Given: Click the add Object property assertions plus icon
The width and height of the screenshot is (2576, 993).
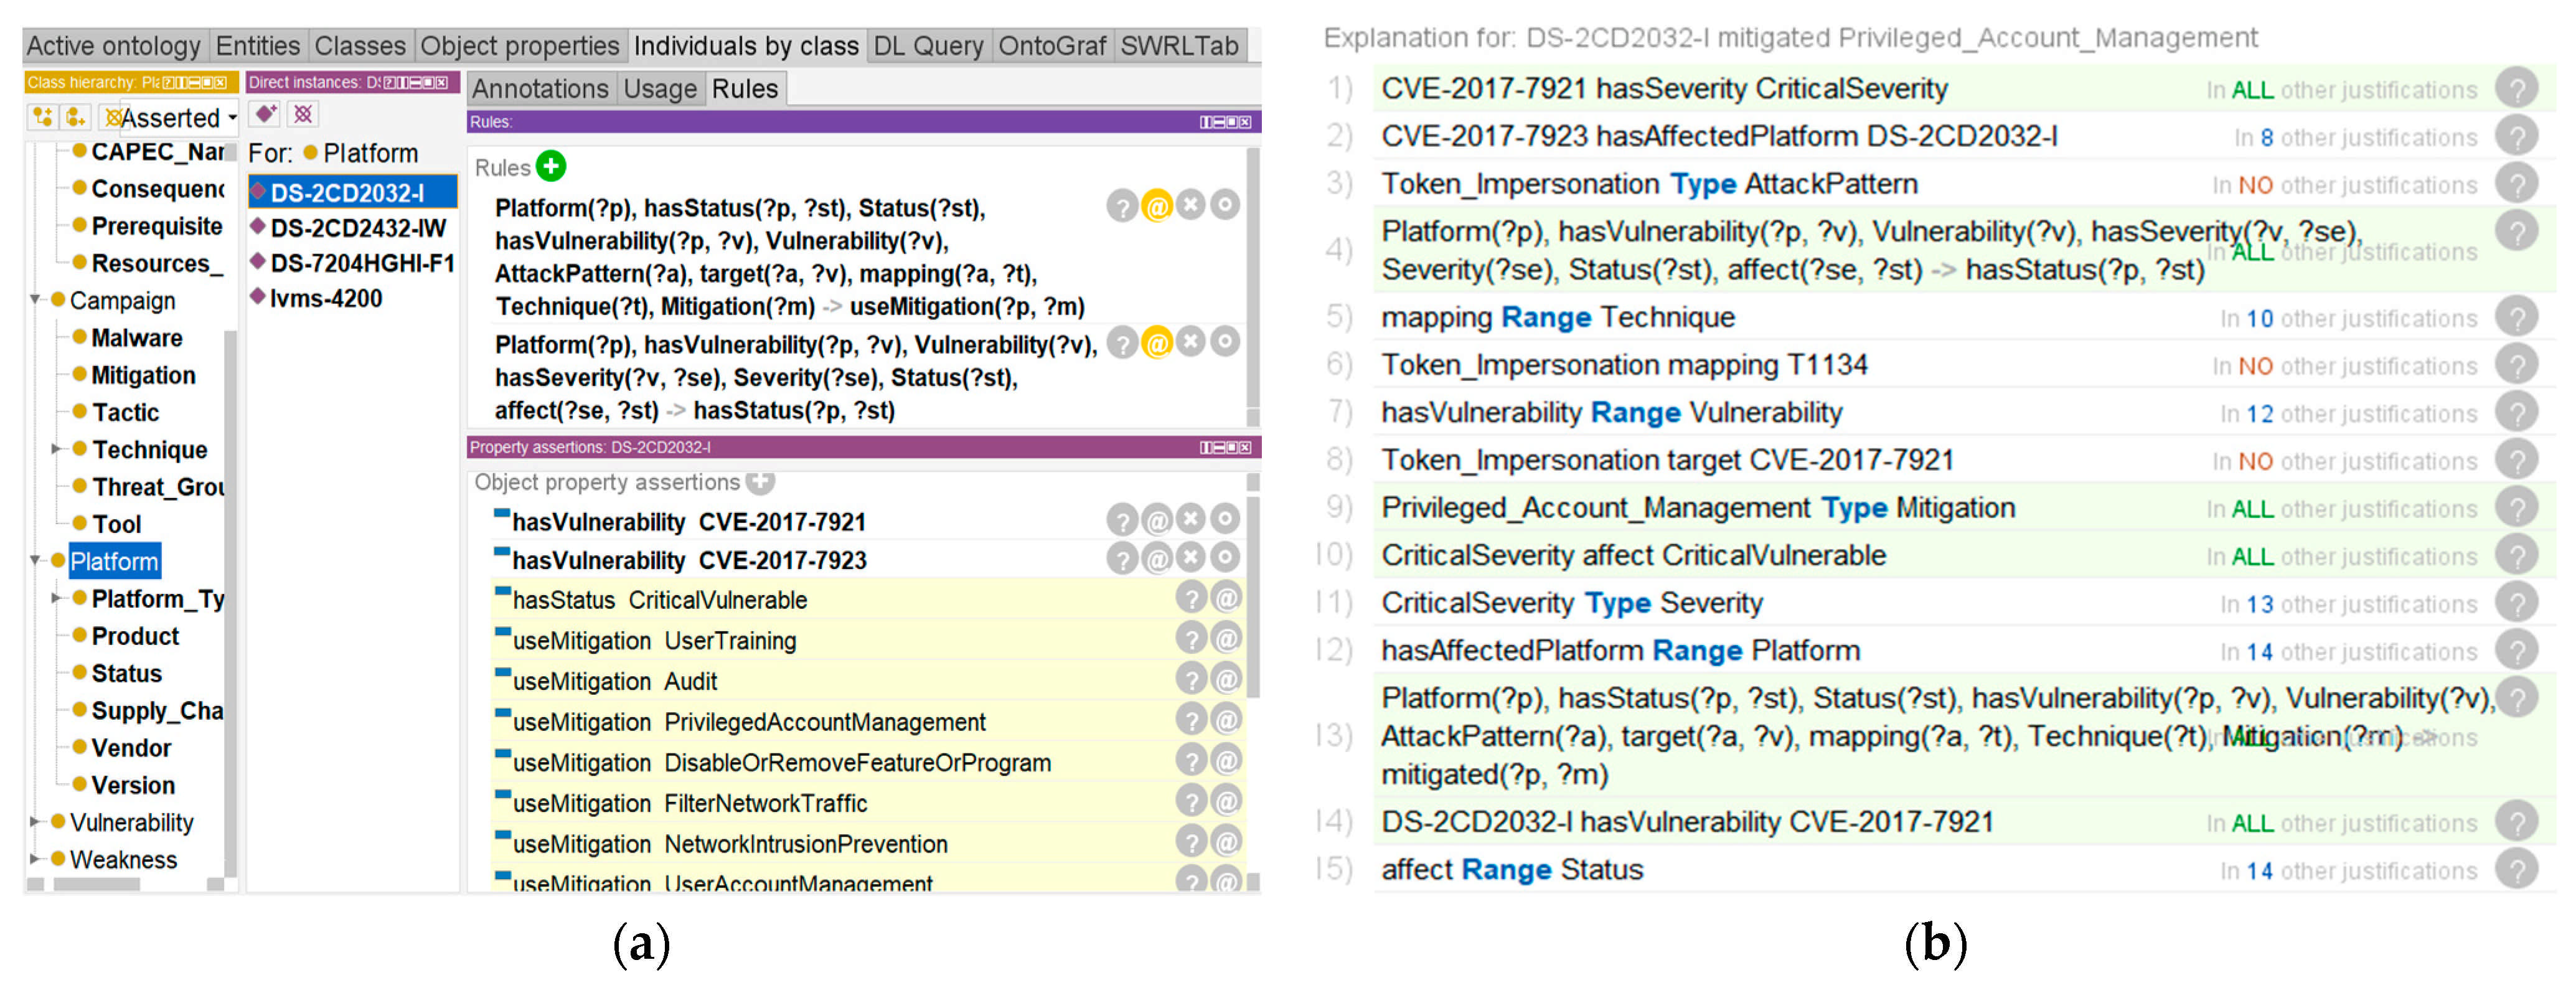Looking at the screenshot, I should click(x=761, y=482).
